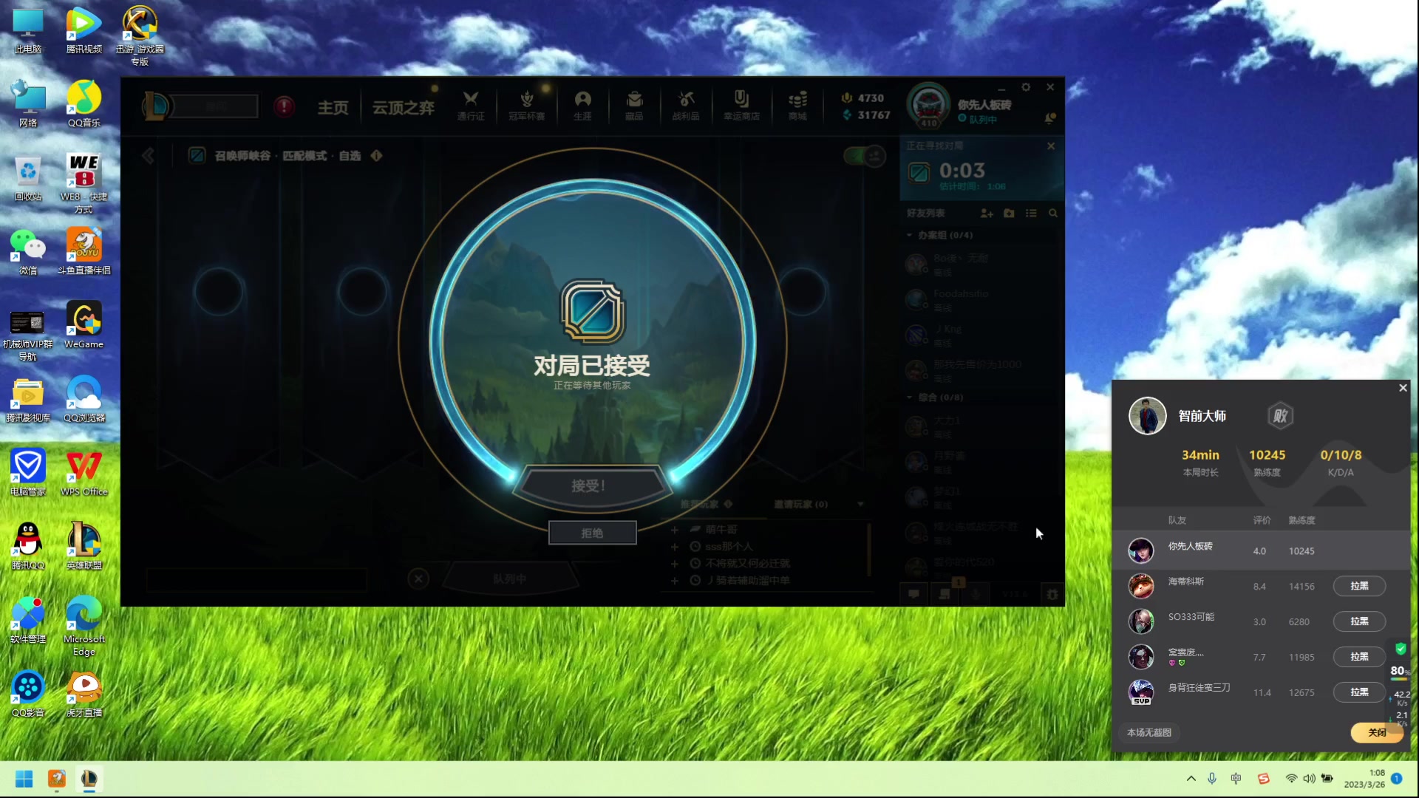This screenshot has width=1419, height=798.
Task: Click the new friend folder icon
Action: [1010, 214]
